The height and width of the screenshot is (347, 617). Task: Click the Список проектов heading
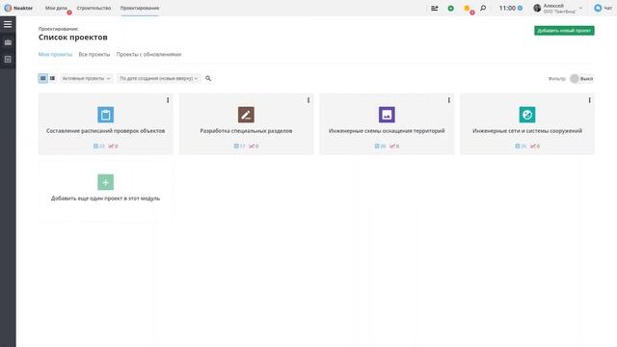coord(73,37)
